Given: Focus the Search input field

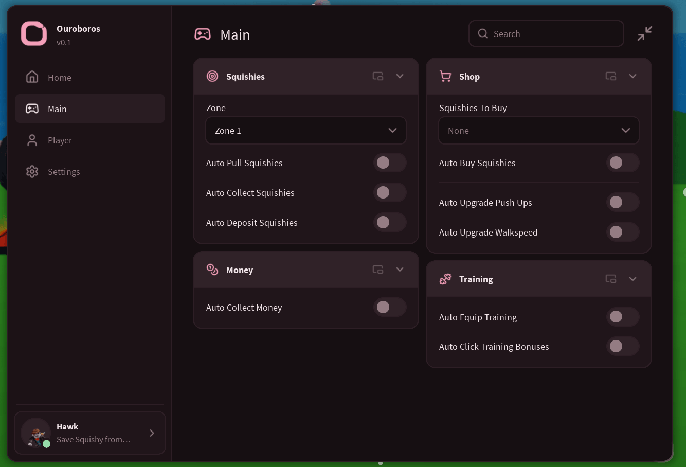Looking at the screenshot, I should pos(546,33).
